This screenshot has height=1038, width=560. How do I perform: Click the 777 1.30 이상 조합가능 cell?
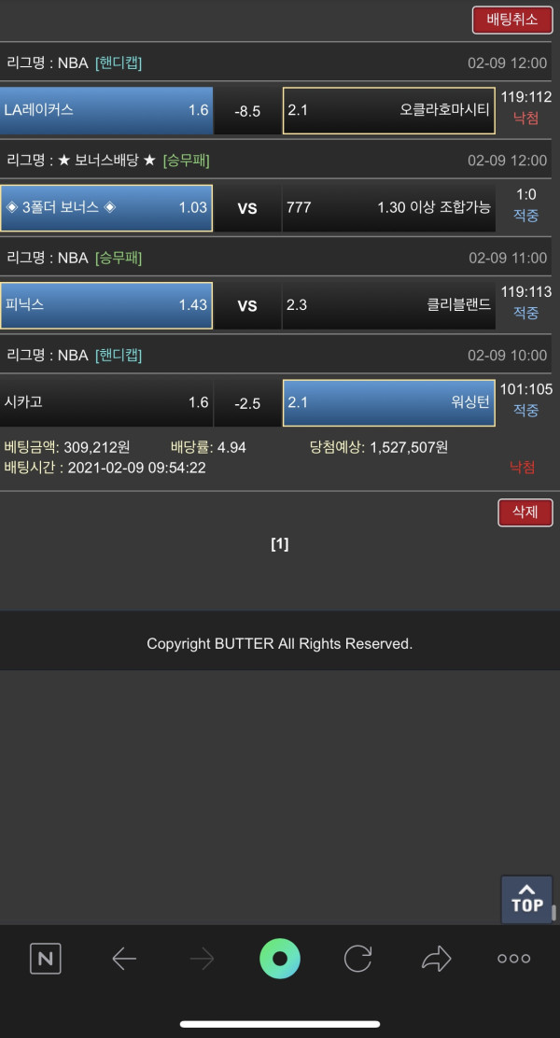[388, 208]
